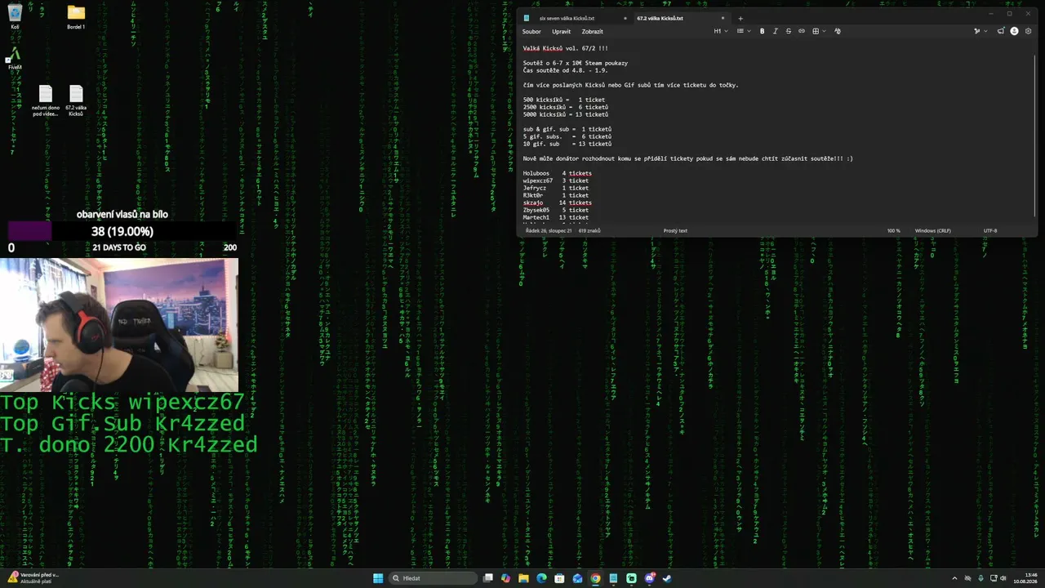
Task: Click the 'Martech1 13 ticket' line
Action: [555, 217]
